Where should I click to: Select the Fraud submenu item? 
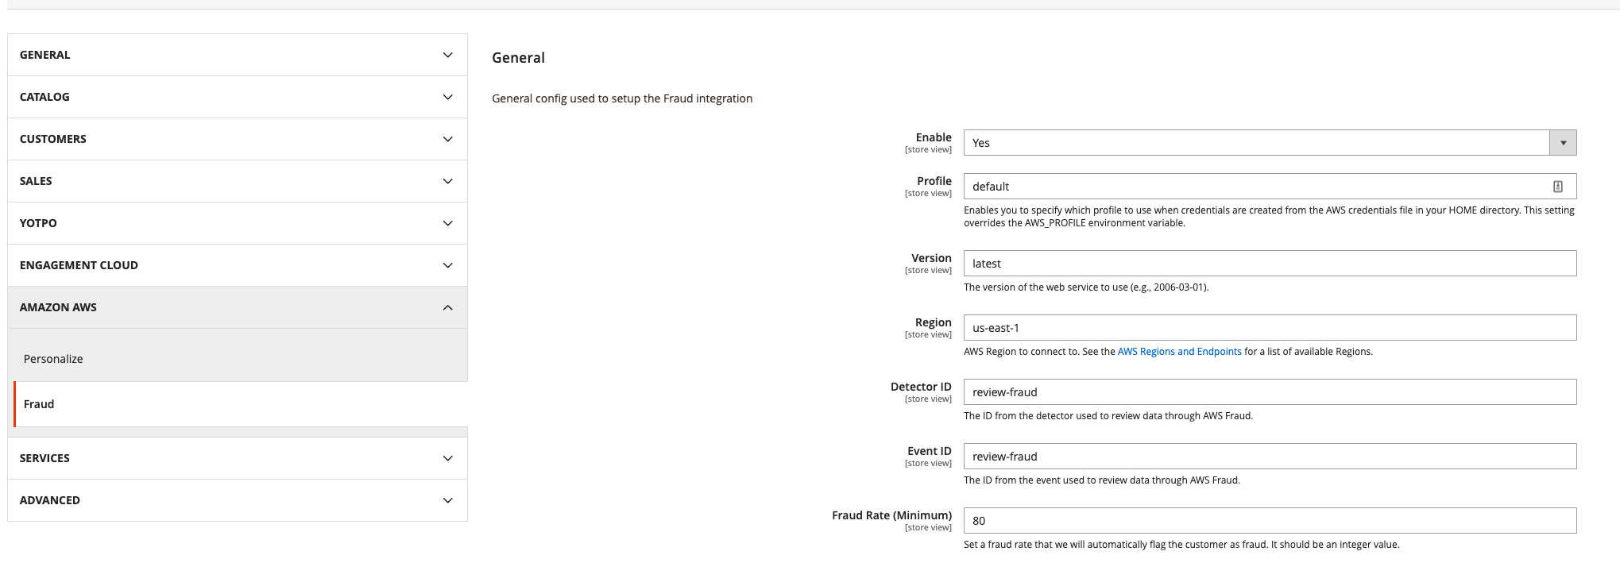[x=39, y=404]
